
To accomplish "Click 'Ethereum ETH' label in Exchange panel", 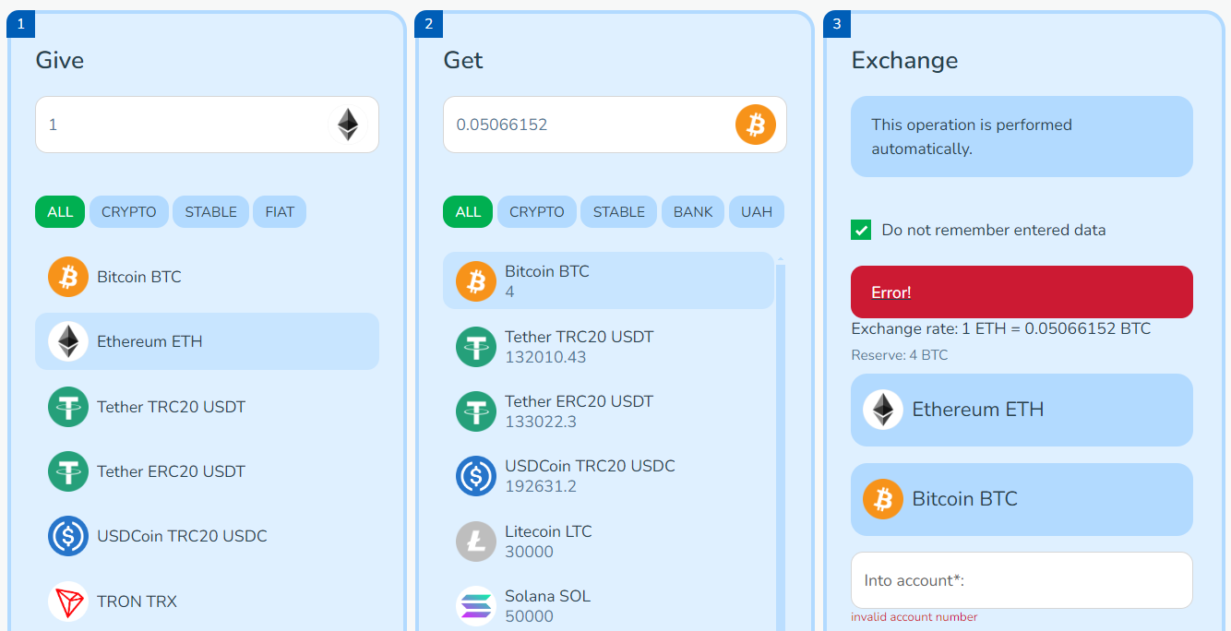I will click(978, 410).
